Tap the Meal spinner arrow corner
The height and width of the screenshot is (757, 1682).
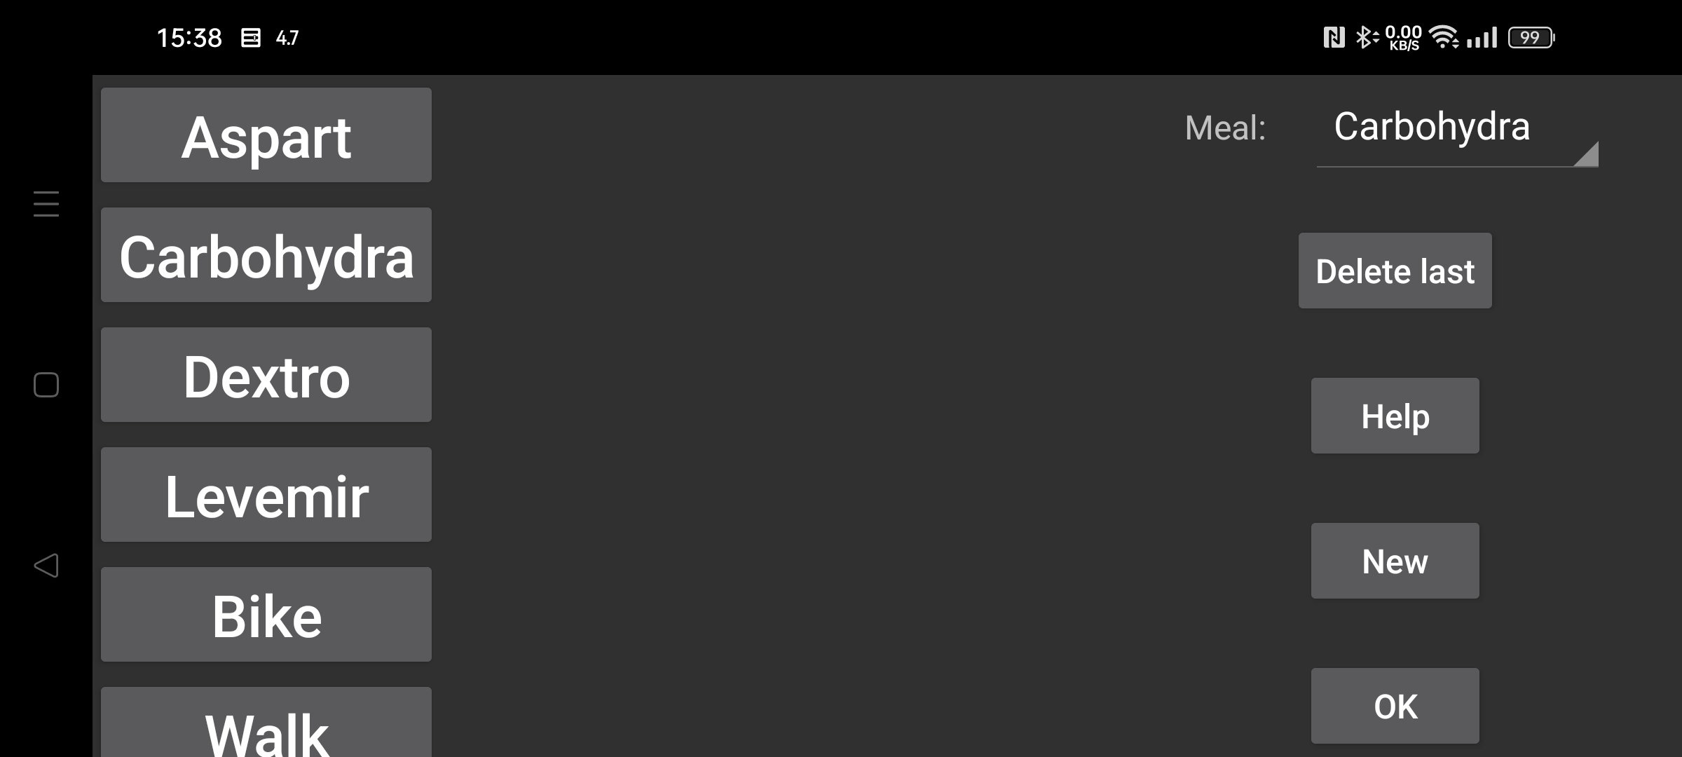pos(1586,154)
